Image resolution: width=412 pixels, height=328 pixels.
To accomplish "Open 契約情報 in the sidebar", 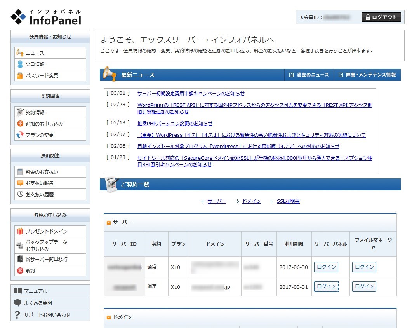I will 50,112.
